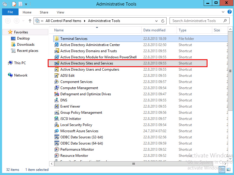Open the Help question mark icon

(229, 12)
